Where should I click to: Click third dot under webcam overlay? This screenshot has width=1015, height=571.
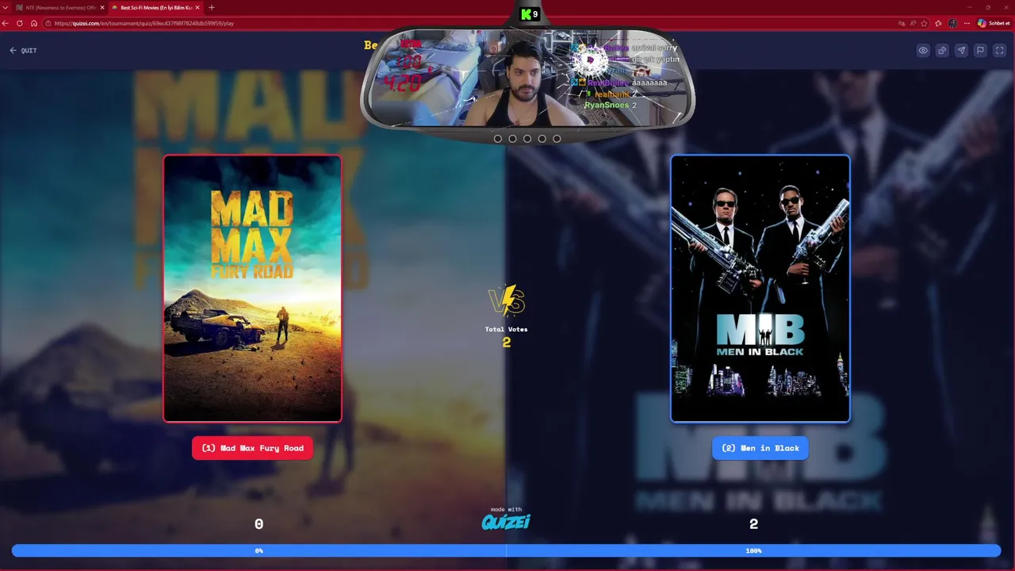tap(527, 139)
